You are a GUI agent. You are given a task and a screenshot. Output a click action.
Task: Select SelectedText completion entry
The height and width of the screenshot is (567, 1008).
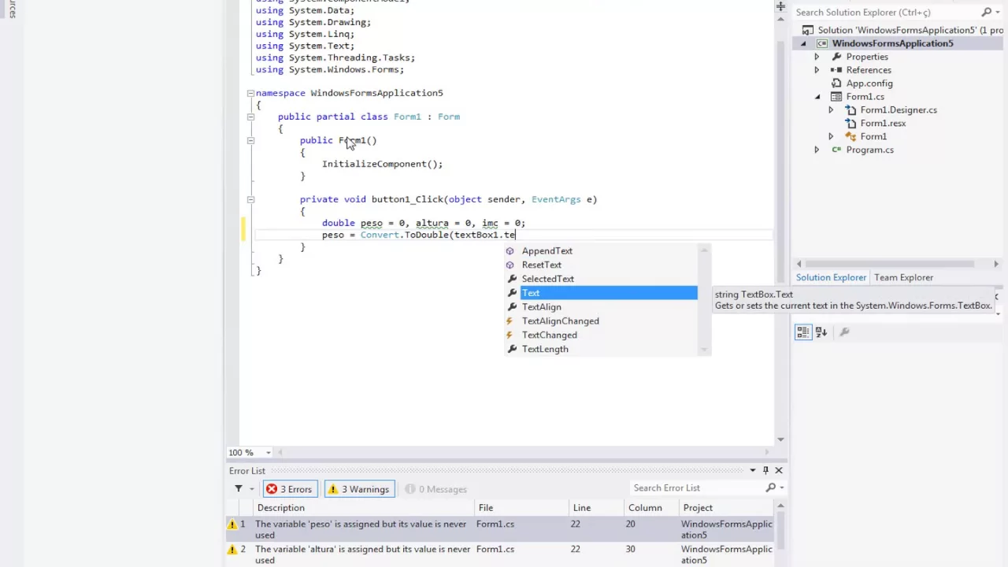pyautogui.click(x=547, y=279)
